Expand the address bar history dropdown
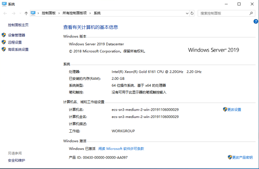This screenshot has height=169, width=259. (x=187, y=14)
